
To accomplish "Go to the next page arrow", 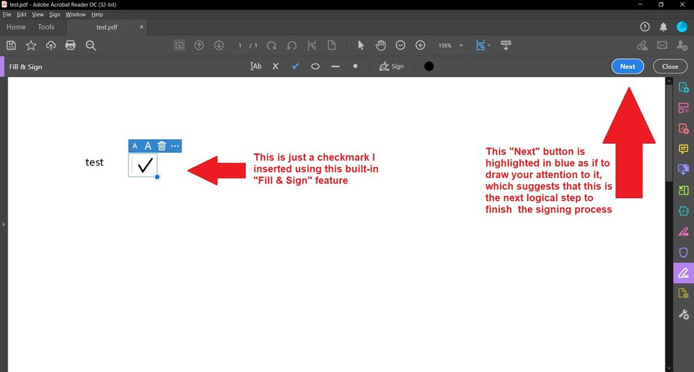I will (x=219, y=45).
